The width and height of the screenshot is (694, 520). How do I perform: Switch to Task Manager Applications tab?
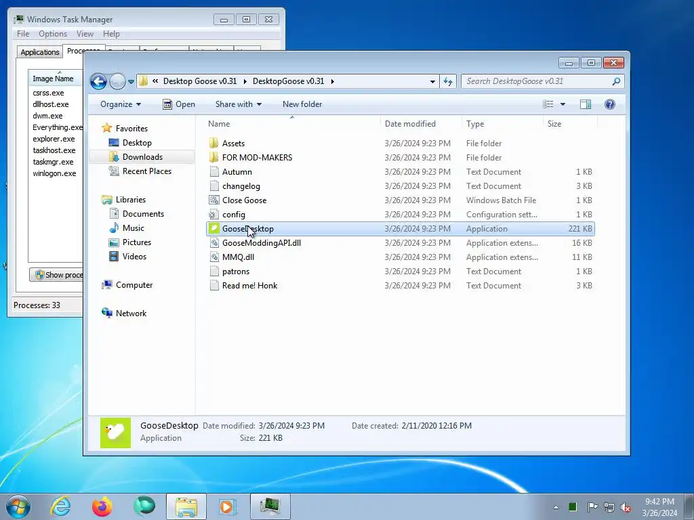click(40, 52)
